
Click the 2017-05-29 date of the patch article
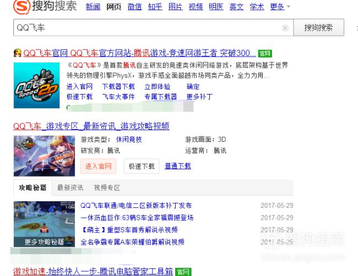point(276,206)
